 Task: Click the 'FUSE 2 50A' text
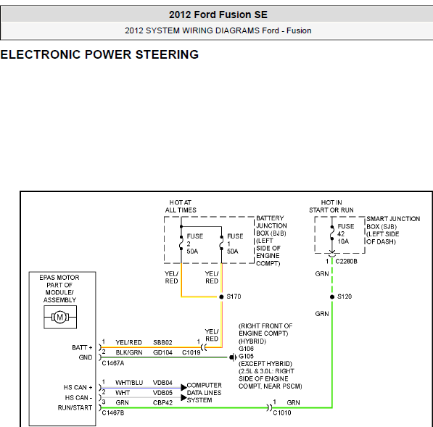pos(194,244)
